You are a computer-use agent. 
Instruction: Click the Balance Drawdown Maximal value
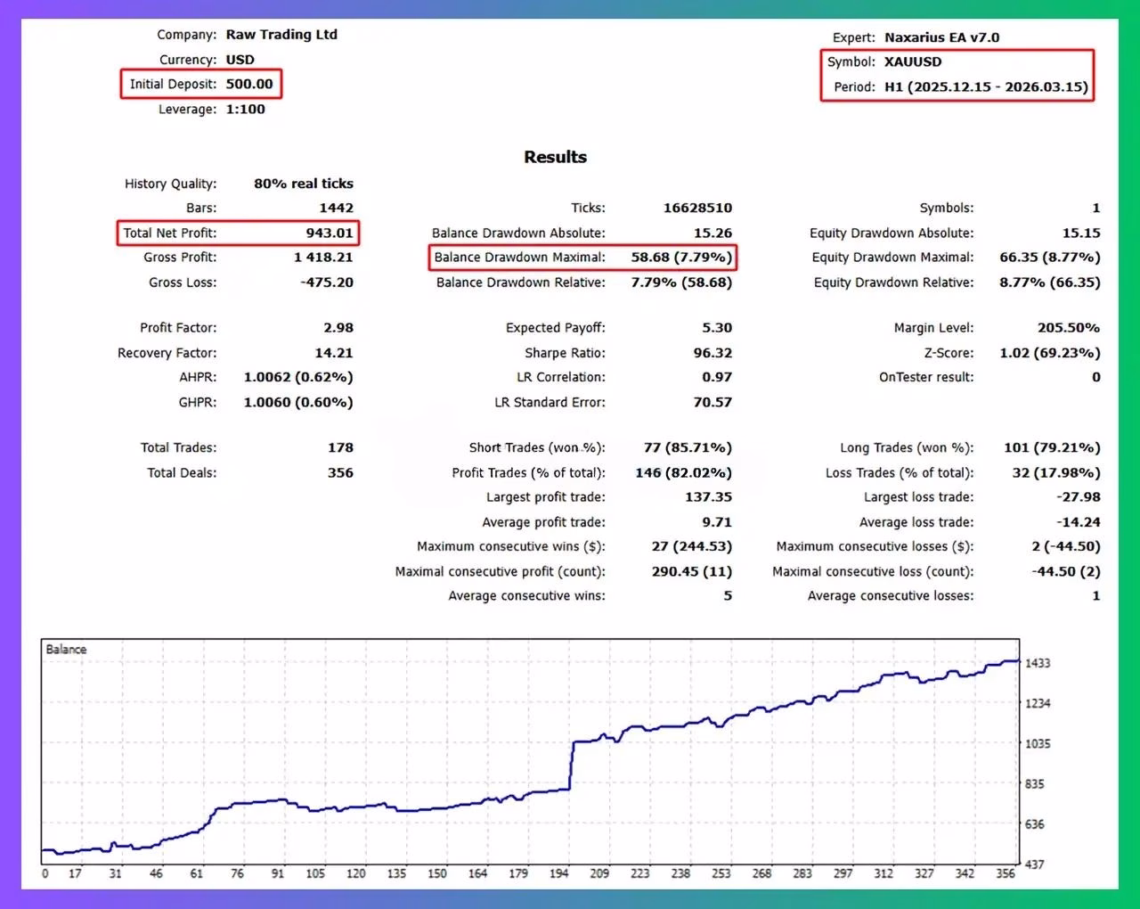tap(681, 258)
